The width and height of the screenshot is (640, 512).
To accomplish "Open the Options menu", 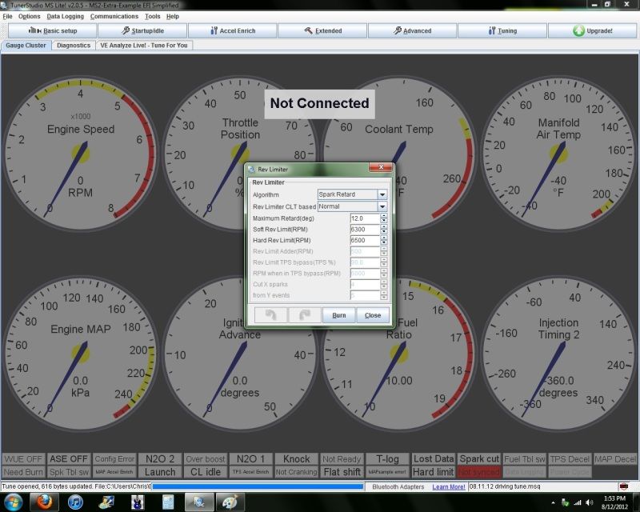I will pos(29,16).
